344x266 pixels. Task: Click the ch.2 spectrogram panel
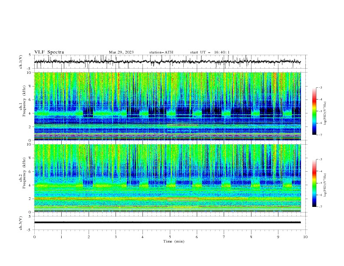(168, 178)
